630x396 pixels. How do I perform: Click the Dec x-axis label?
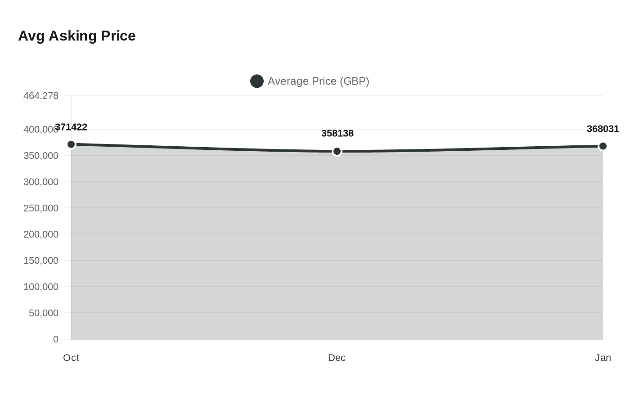[337, 358]
